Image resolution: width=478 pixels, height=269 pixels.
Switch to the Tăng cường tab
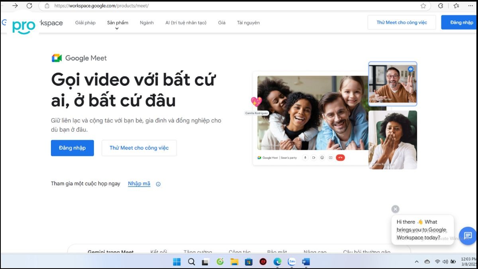click(198, 252)
